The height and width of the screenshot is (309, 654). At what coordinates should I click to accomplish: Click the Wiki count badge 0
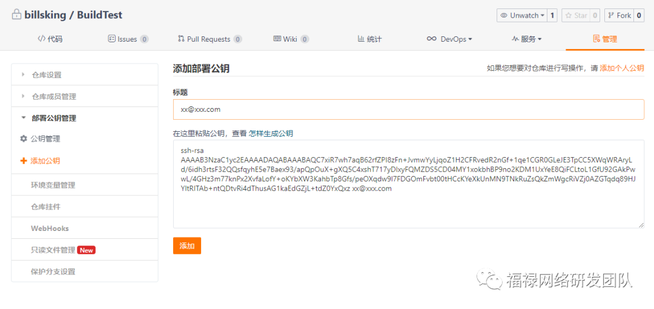(x=305, y=39)
